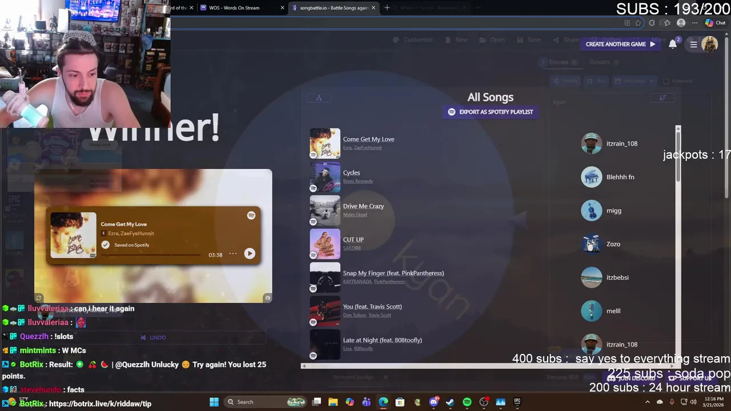
Task: Open the Cycles song title
Action: click(x=351, y=172)
